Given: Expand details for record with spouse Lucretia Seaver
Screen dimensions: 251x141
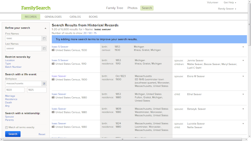Looking at the screenshot, I should (243, 124).
